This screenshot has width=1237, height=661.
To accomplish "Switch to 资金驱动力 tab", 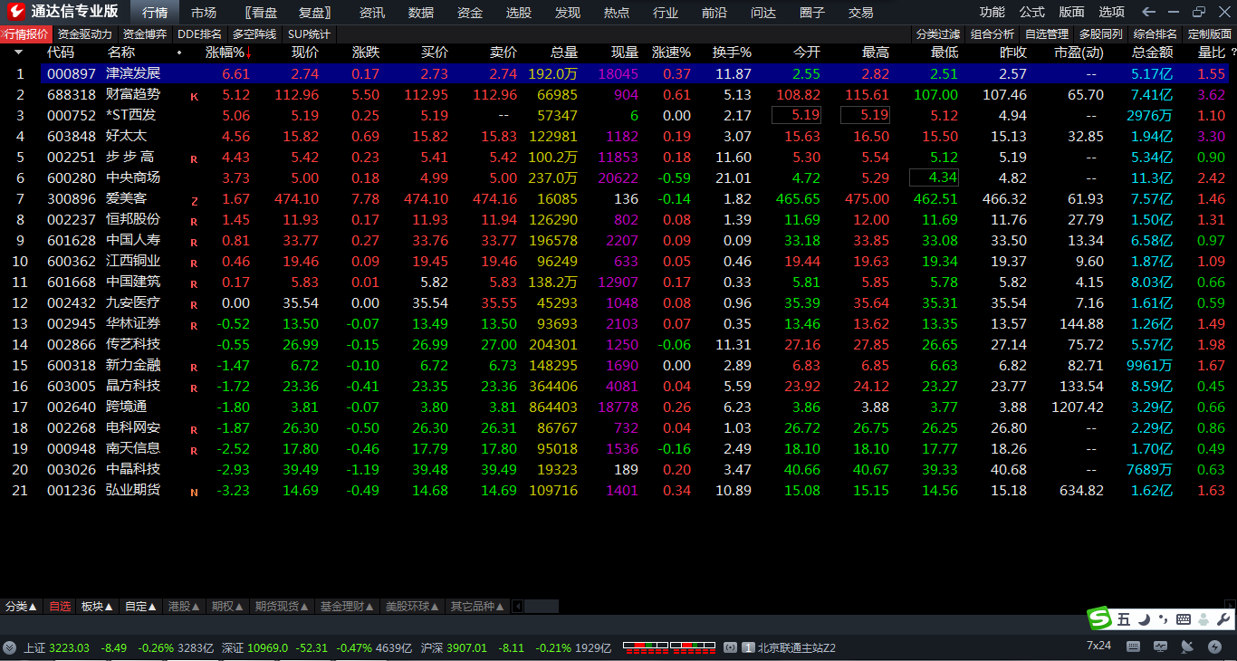I will (x=85, y=34).
